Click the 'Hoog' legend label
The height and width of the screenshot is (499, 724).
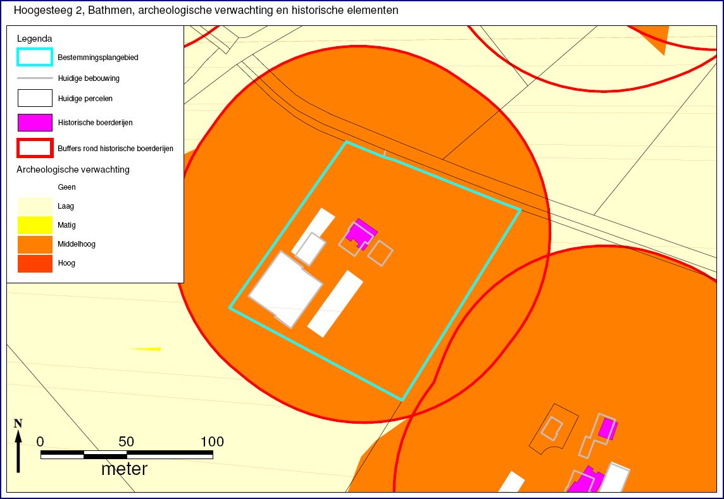(66, 263)
